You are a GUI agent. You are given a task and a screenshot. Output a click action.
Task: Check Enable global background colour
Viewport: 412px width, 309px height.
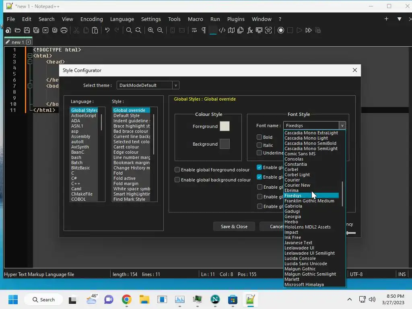177,180
